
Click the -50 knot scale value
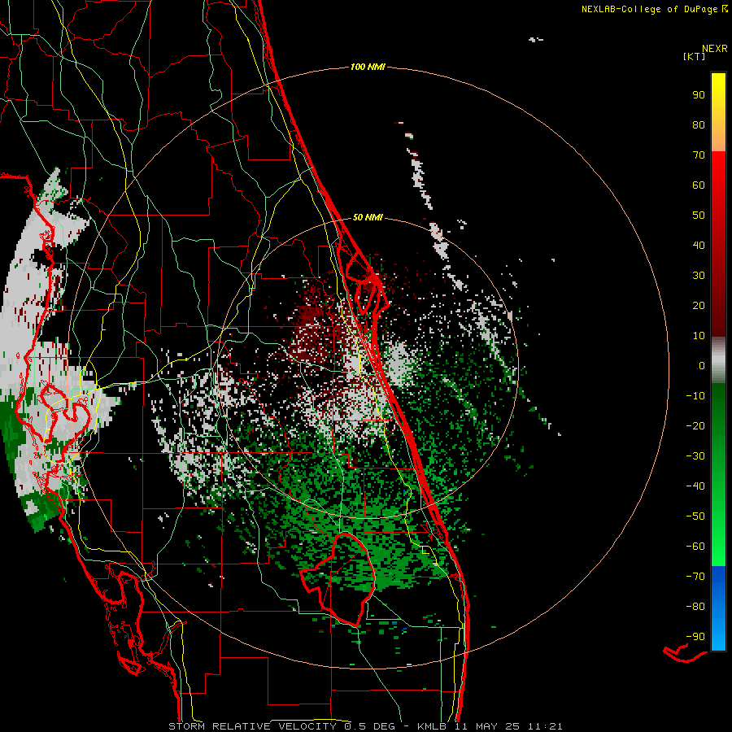click(x=695, y=516)
